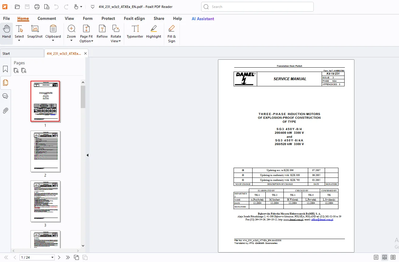The image size is (399, 262).
Task: Switch to single page view mode
Action: click(x=376, y=257)
